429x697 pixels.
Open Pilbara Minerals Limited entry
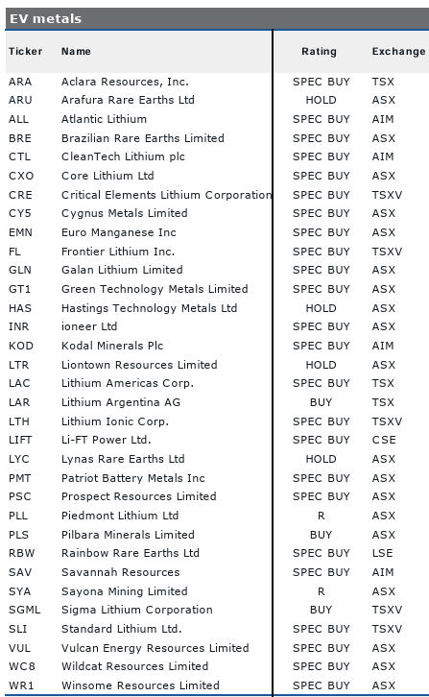(x=128, y=535)
